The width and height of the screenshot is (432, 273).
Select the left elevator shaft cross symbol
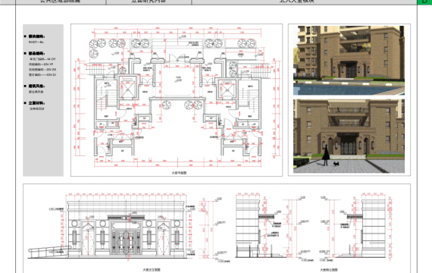pos(127,89)
